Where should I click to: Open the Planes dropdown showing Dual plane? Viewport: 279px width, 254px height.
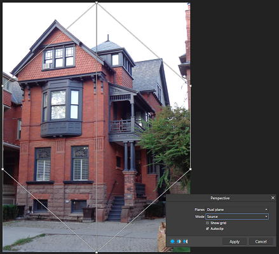pos(237,210)
